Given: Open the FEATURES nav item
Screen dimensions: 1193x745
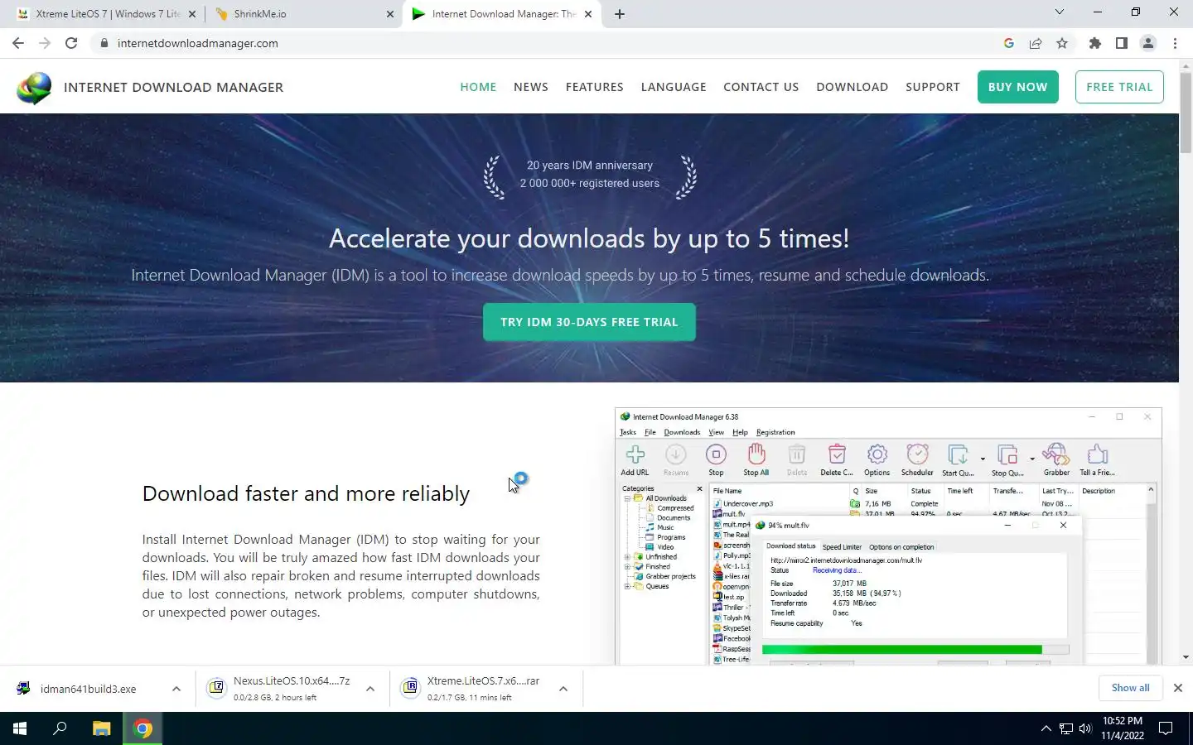Looking at the screenshot, I should (595, 87).
